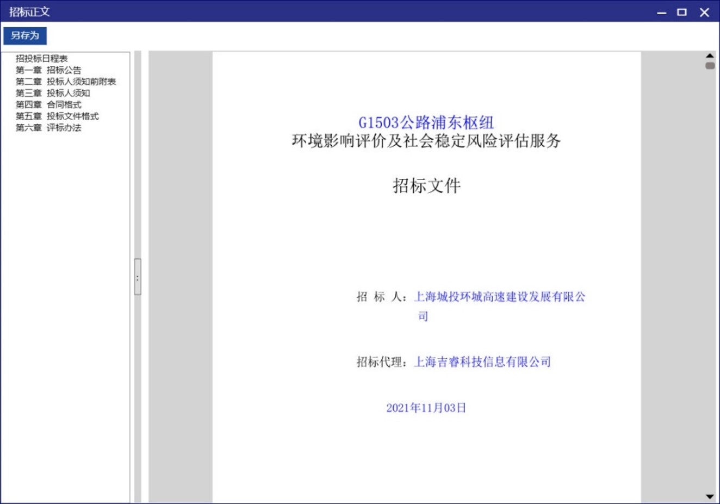Close the 招标正文 window
The width and height of the screenshot is (720, 504).
(704, 12)
